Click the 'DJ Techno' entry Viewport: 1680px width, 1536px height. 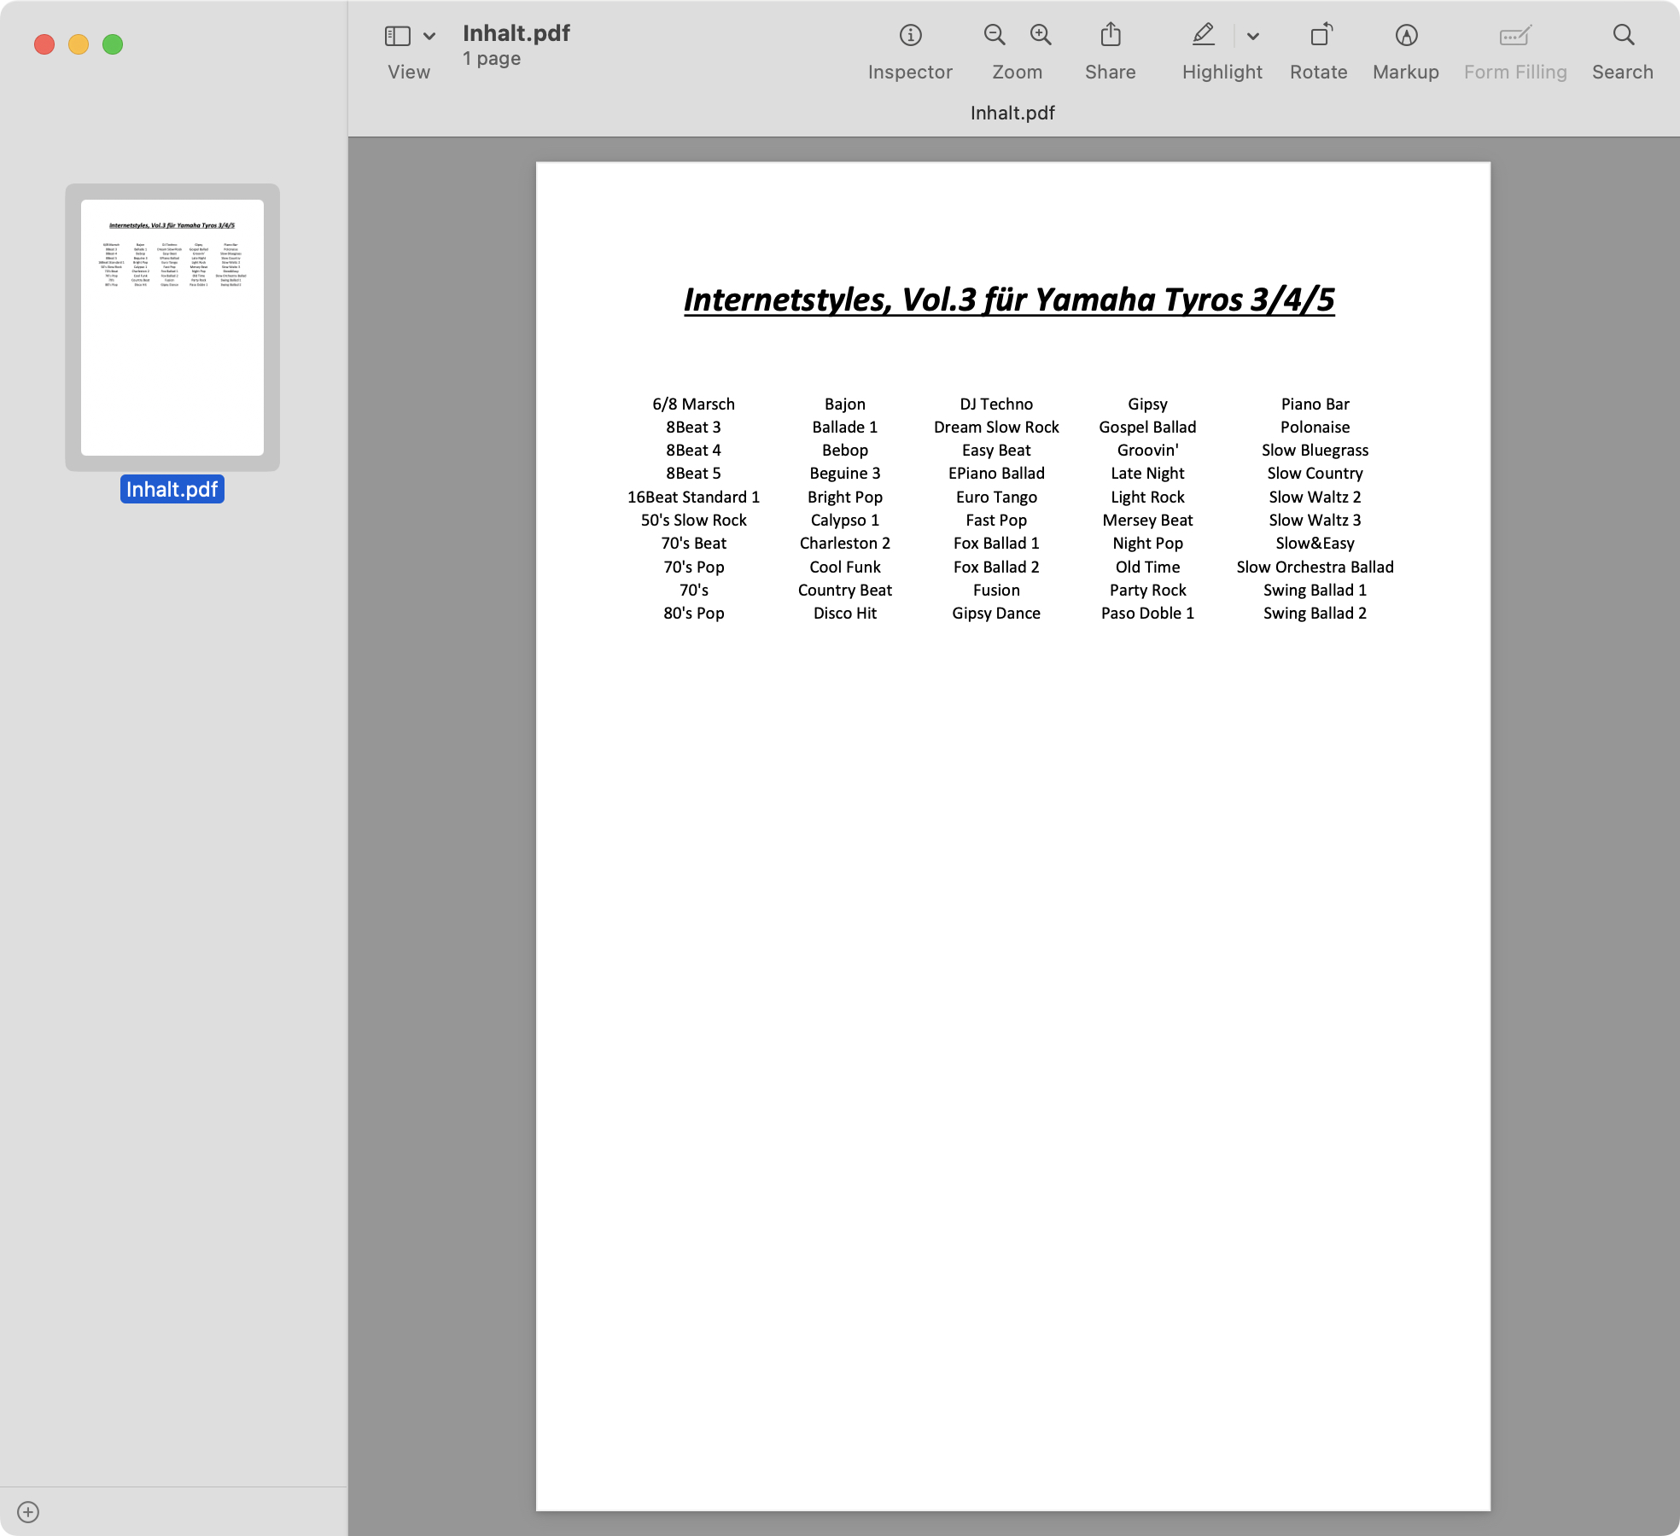[x=996, y=404]
